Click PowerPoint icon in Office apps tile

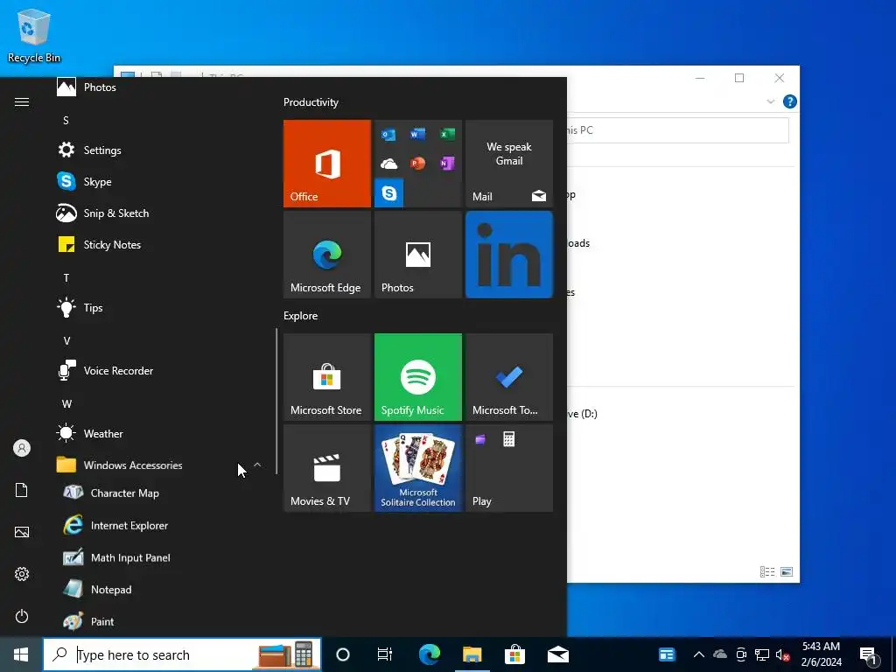click(x=417, y=164)
